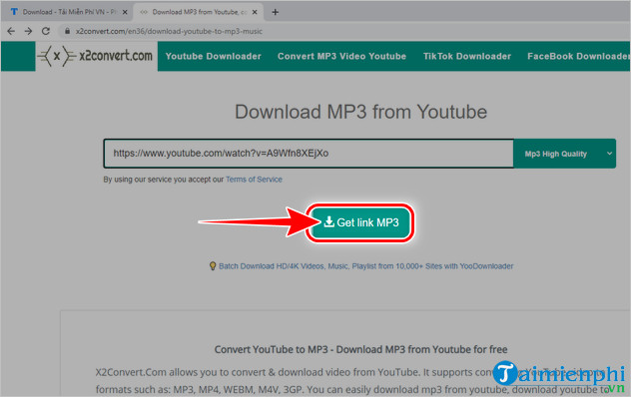Click the browser forward arrow
The image size is (631, 397).
28,31
